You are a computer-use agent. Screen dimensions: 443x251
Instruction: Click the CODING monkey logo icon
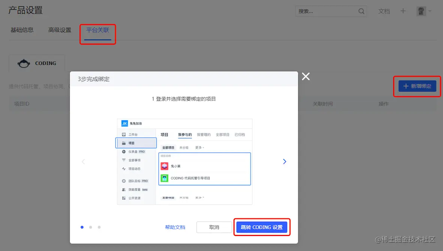(x=24, y=63)
